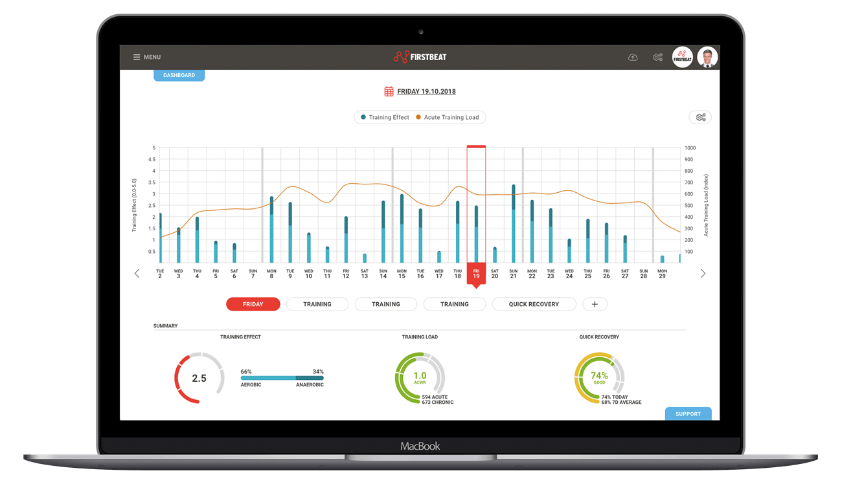Go to previous dates with left chevron

[137, 274]
